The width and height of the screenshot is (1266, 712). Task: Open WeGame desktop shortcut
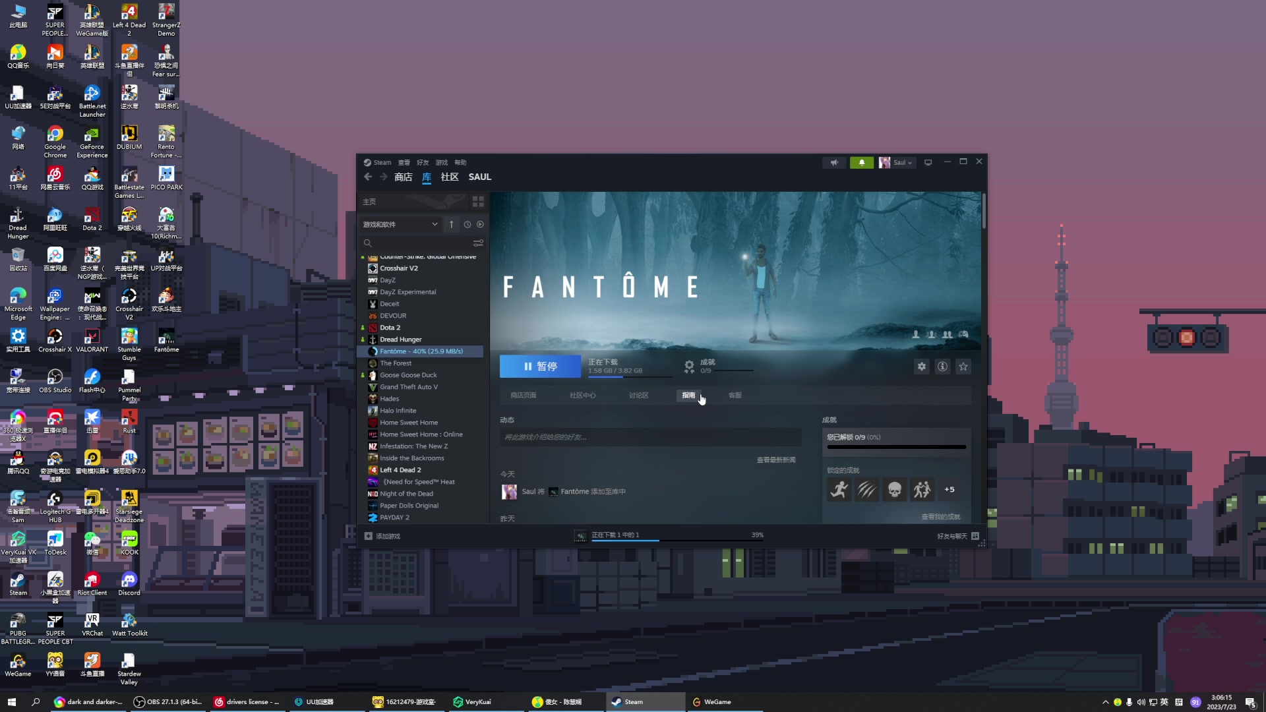[x=18, y=665]
